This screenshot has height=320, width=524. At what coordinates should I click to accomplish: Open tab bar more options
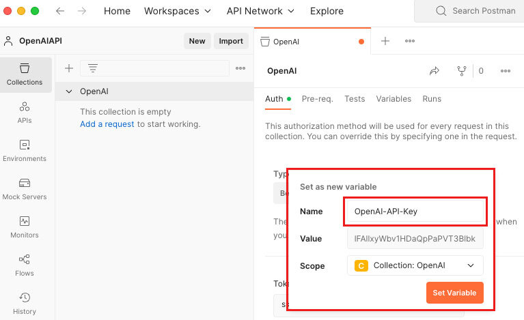410,41
